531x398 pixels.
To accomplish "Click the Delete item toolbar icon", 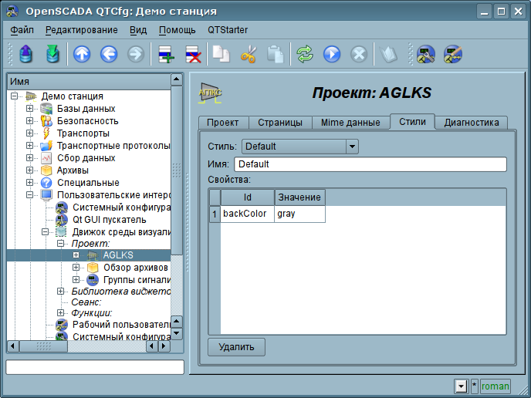I will tap(192, 54).
